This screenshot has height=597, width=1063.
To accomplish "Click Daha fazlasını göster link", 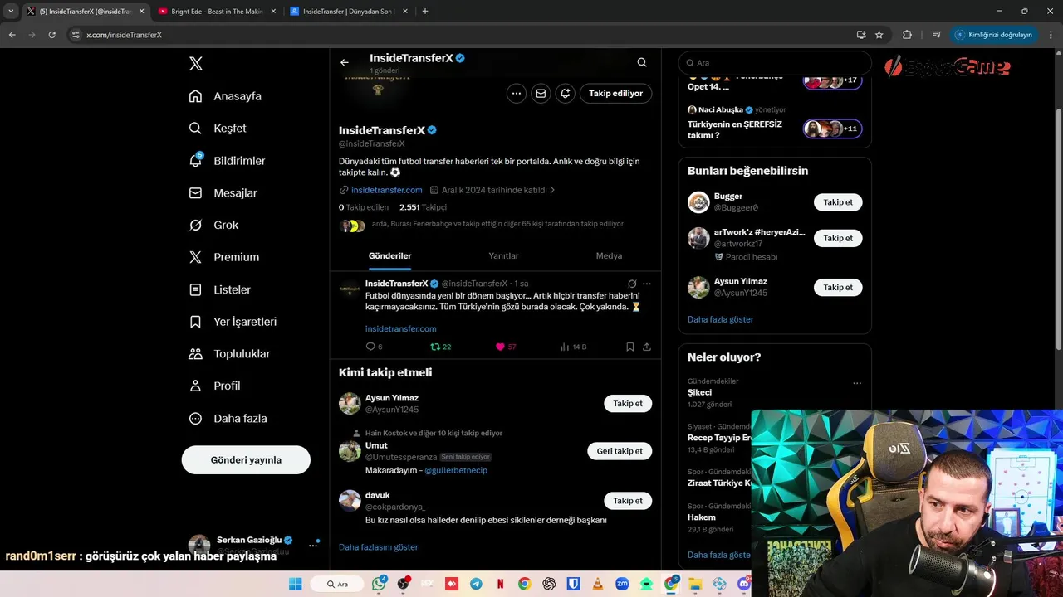I will 379,547.
